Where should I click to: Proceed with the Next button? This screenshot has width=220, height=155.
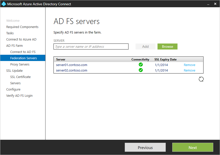[x=192, y=147]
